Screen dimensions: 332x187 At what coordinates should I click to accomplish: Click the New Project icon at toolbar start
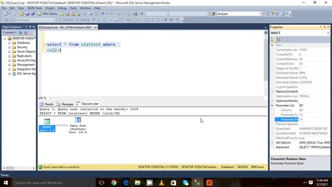tap(6, 14)
